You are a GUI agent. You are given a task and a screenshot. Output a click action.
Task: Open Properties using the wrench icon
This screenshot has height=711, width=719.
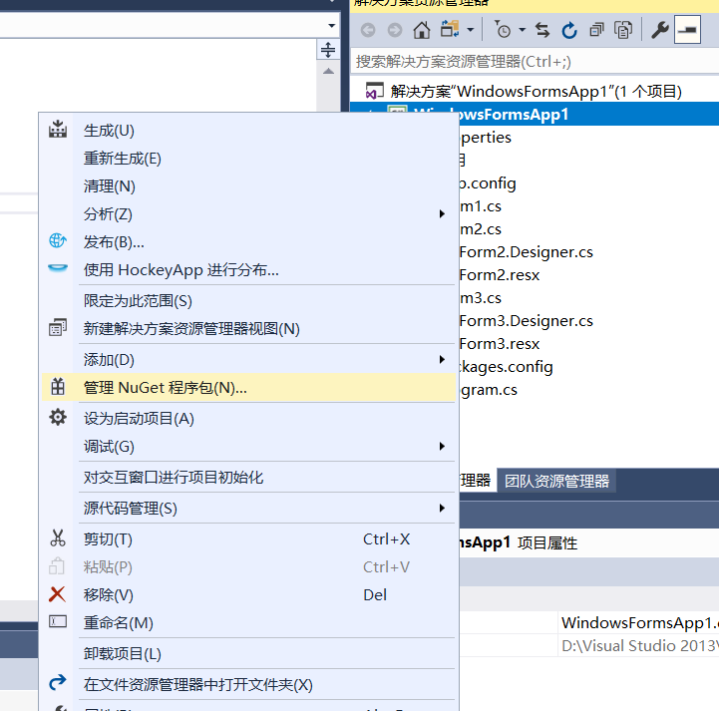(660, 30)
